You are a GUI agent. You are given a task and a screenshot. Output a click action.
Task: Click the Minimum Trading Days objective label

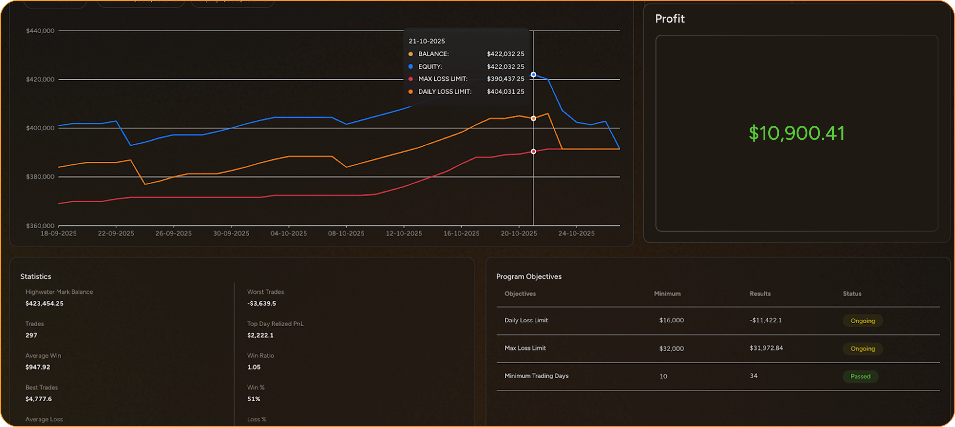537,376
